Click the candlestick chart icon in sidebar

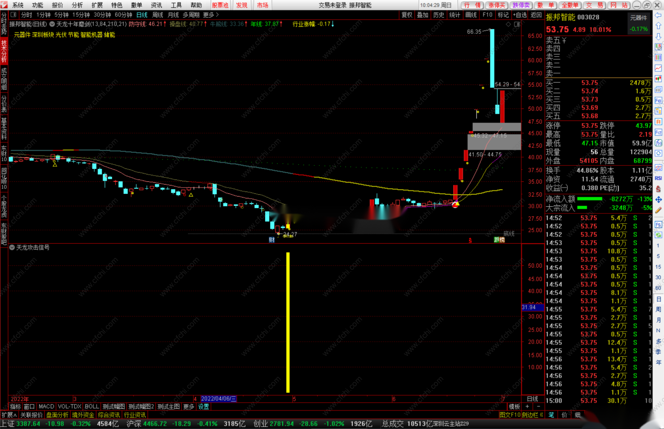(x=658, y=79)
